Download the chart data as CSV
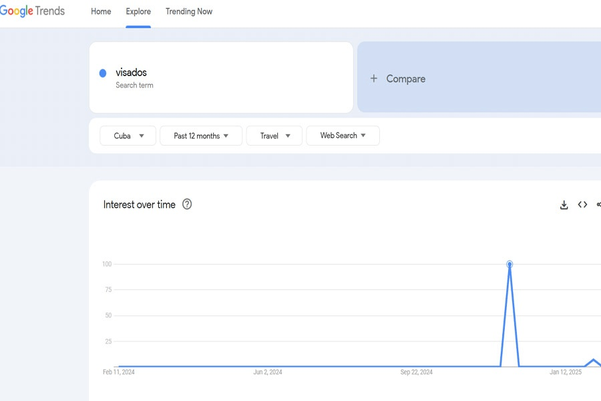 coord(564,205)
